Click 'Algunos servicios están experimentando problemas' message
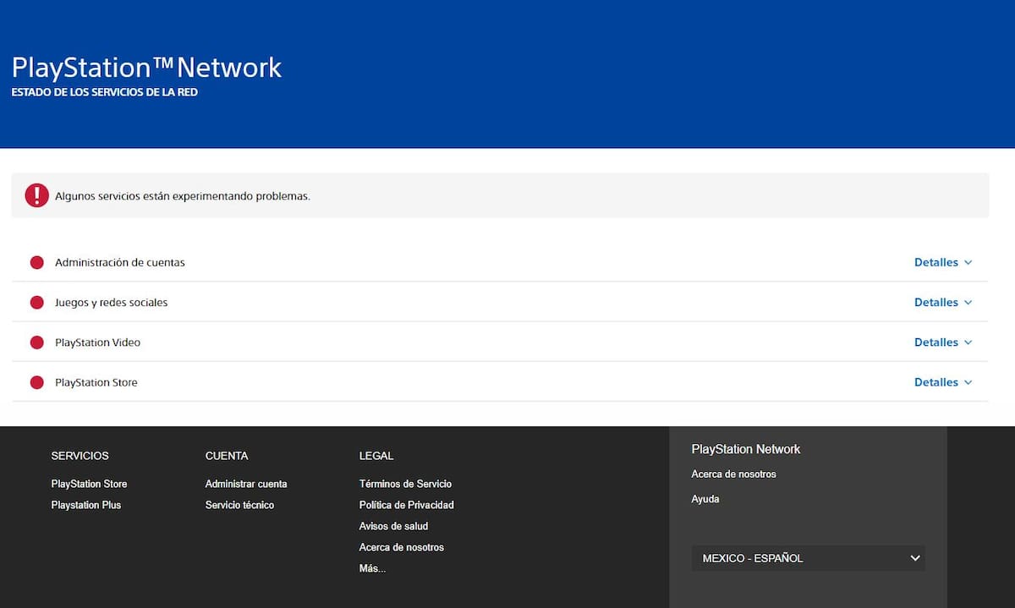Screen dimensions: 1015x608 click(183, 196)
